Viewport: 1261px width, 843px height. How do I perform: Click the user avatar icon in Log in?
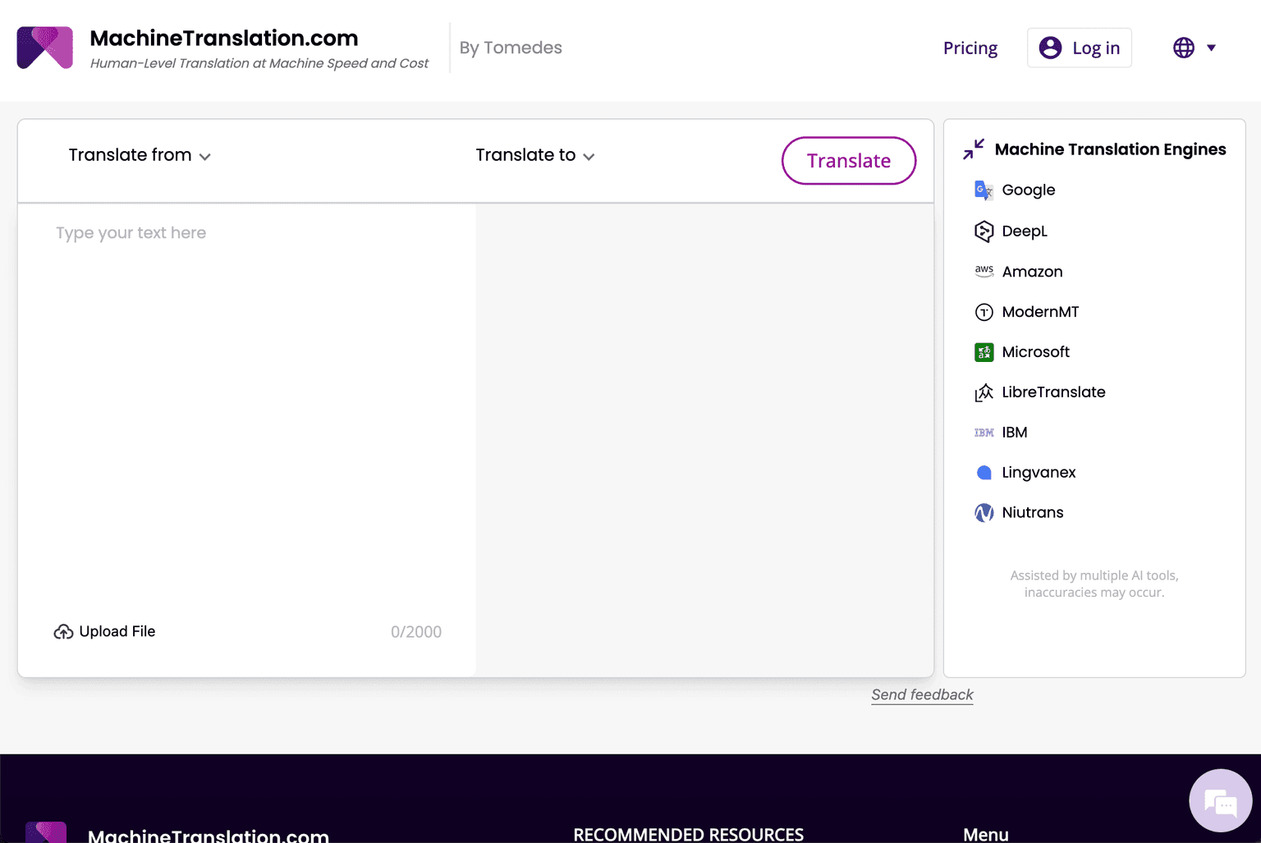tap(1050, 48)
